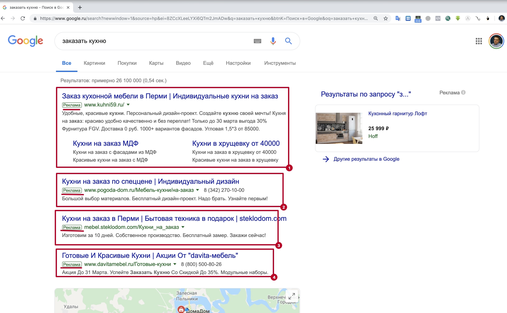Open Инструменты search tools
The width and height of the screenshot is (507, 313).
pyautogui.click(x=280, y=63)
